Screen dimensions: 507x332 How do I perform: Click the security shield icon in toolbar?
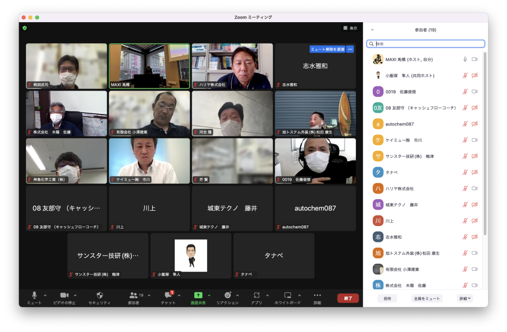(99, 295)
